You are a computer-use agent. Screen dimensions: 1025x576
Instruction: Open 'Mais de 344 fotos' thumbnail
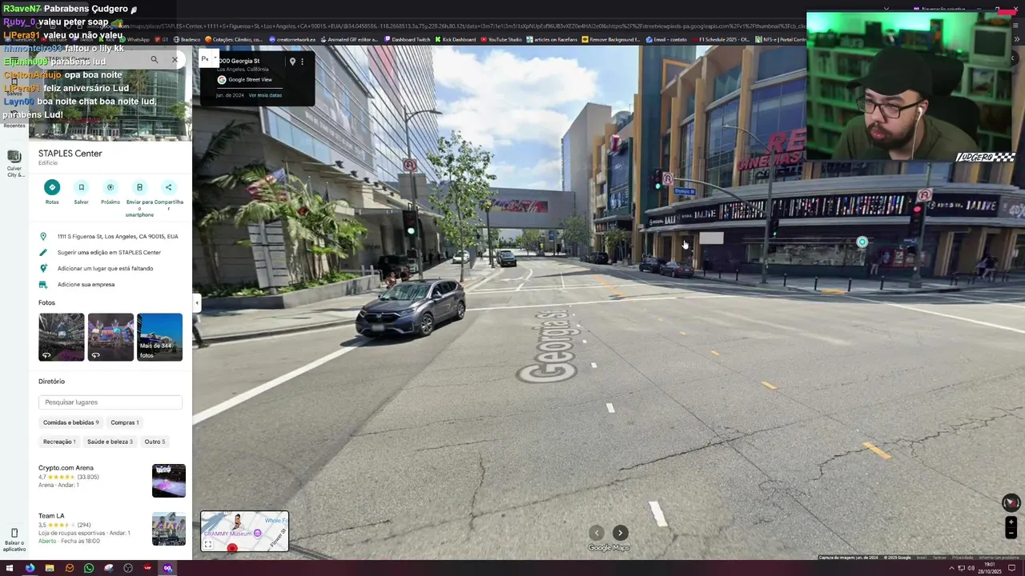[159, 337]
